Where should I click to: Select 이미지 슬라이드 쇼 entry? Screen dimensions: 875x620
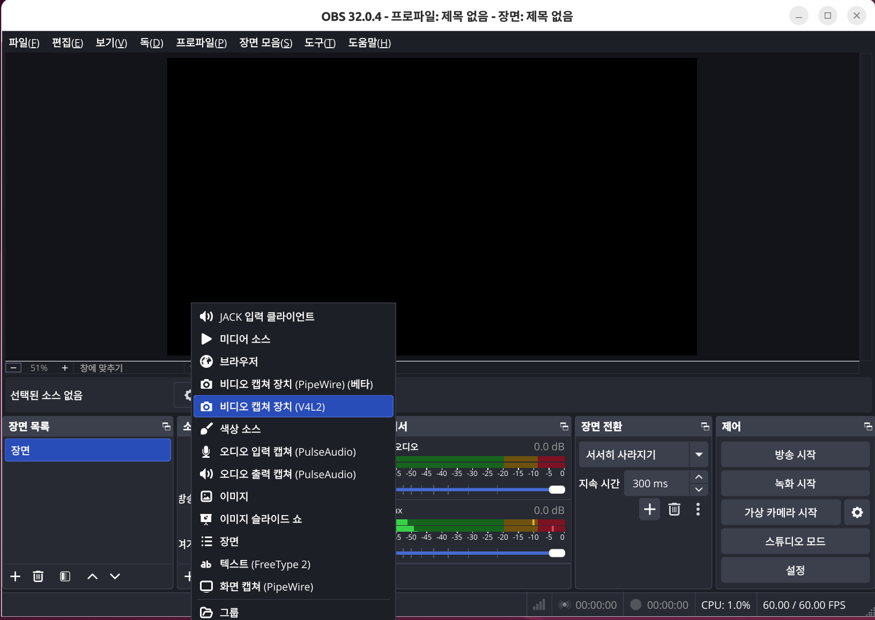293,519
